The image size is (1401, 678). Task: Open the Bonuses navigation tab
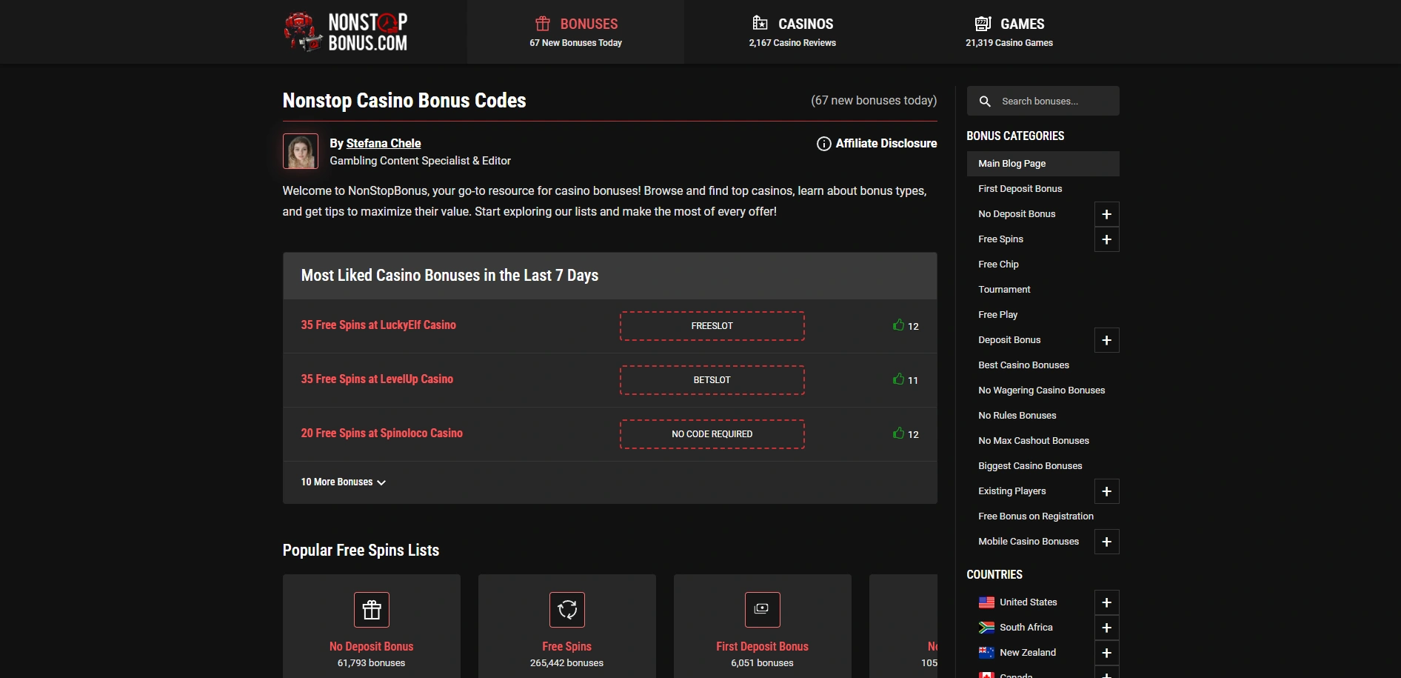tap(575, 32)
